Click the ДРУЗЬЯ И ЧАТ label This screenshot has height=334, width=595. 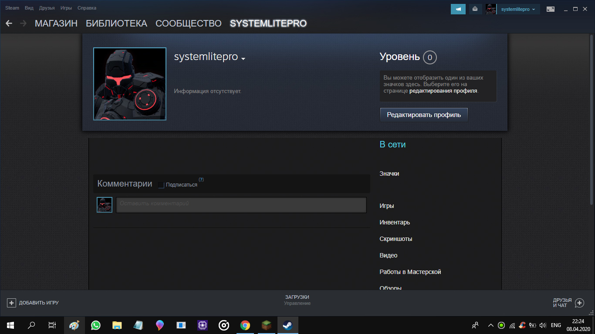point(562,303)
